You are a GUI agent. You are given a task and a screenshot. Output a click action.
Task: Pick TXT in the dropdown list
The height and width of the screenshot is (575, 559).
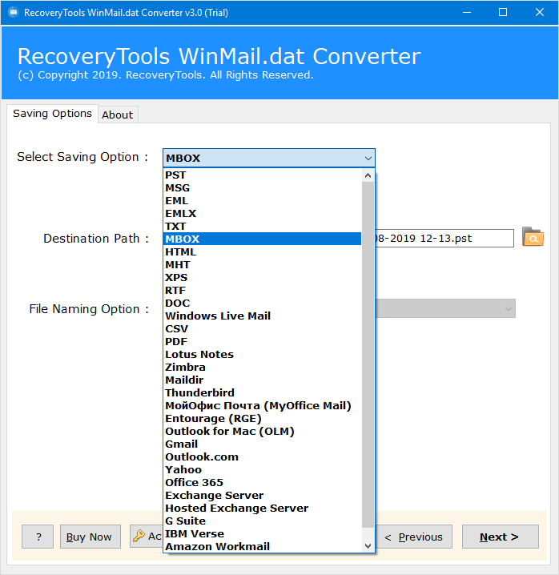(262, 227)
